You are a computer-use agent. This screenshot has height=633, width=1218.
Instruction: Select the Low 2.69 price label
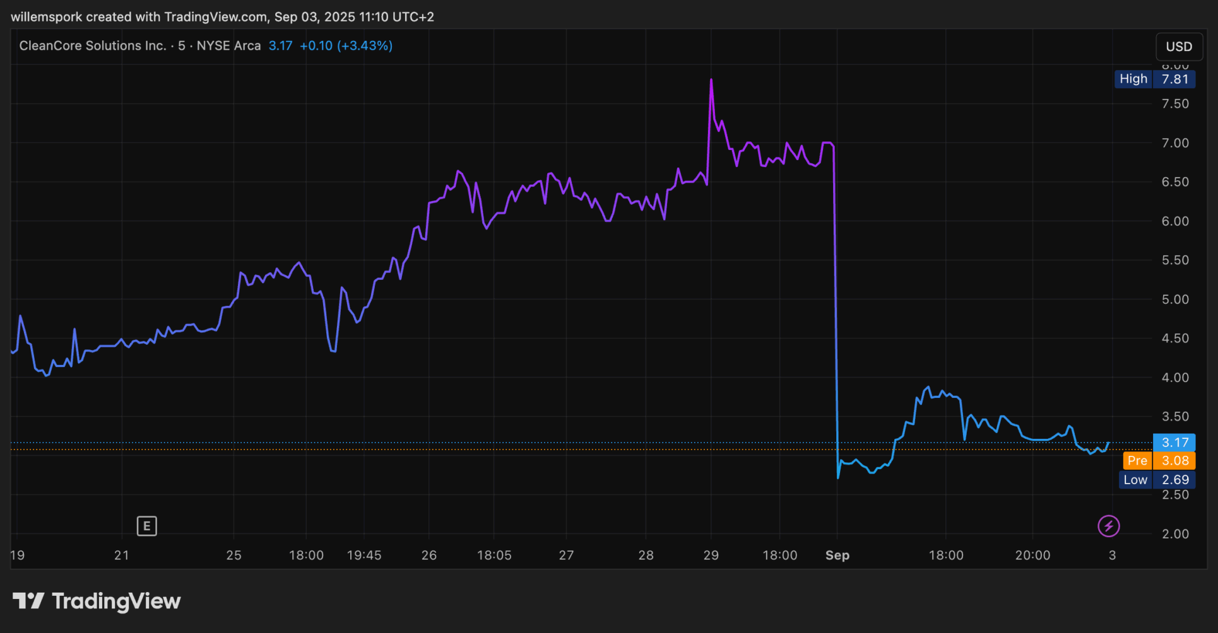pos(1156,480)
